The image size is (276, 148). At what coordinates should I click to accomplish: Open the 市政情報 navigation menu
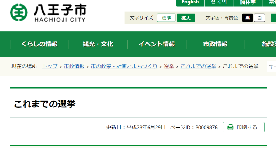pyautogui.click(x=215, y=44)
